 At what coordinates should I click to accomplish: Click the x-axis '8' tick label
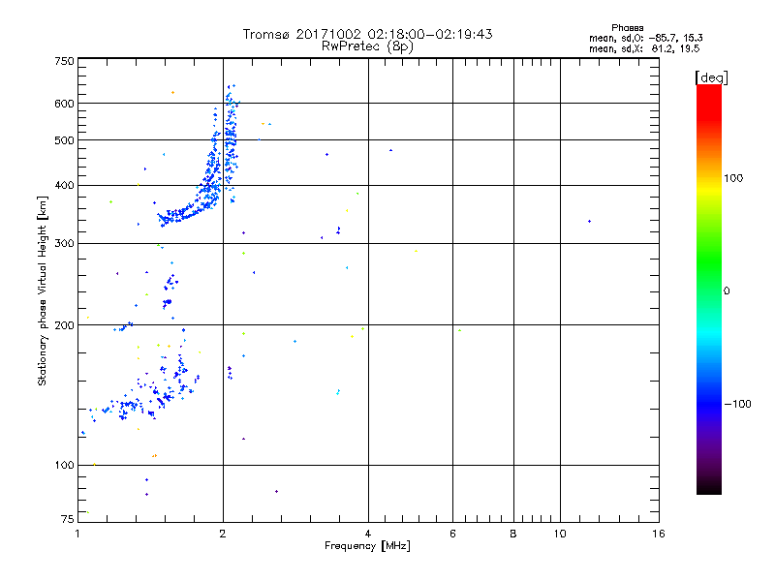click(x=513, y=534)
